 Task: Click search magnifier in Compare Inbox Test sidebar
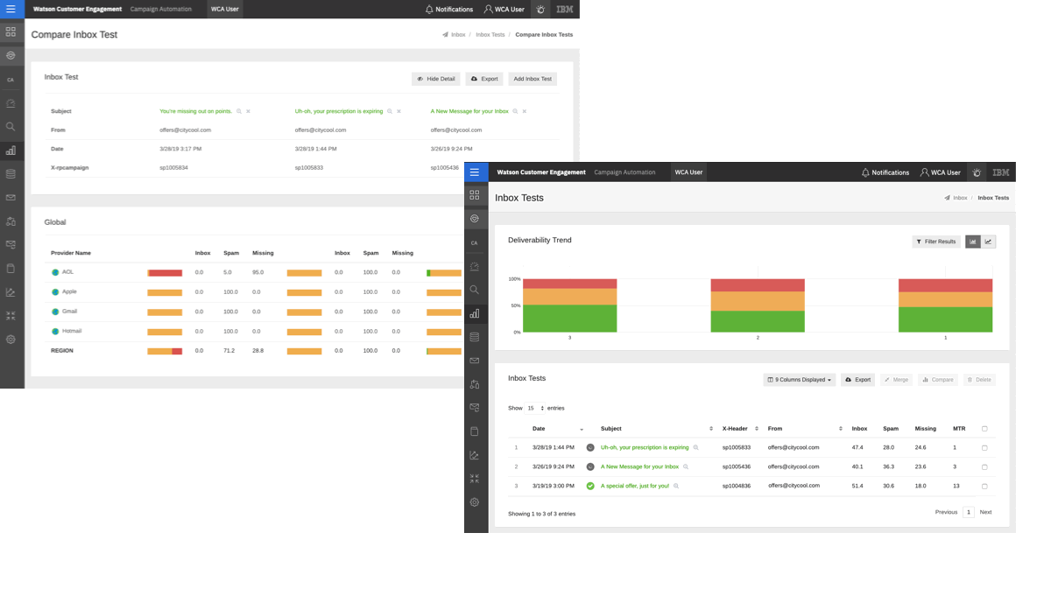point(11,127)
